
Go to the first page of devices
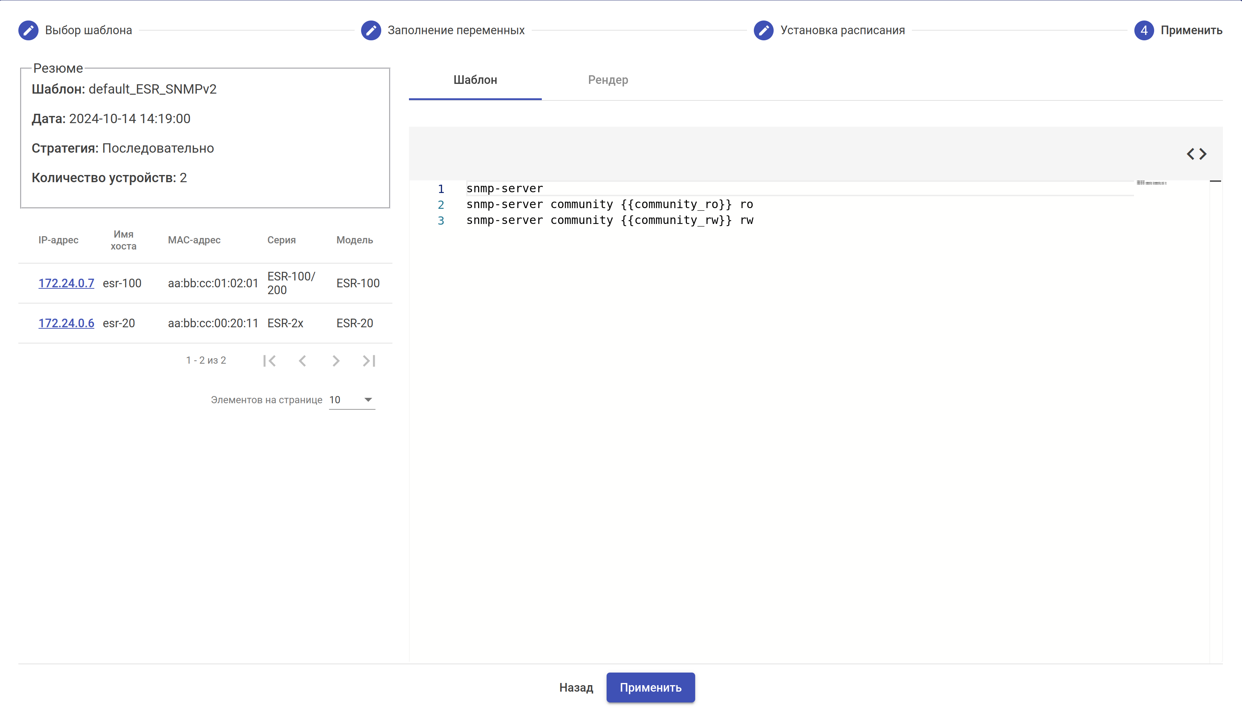tap(269, 361)
